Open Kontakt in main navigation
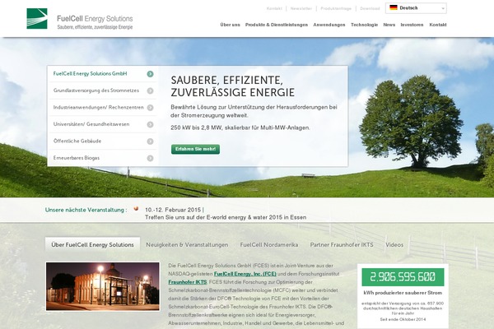Screen dimensions: 494x329 pyautogui.click(x=438, y=25)
